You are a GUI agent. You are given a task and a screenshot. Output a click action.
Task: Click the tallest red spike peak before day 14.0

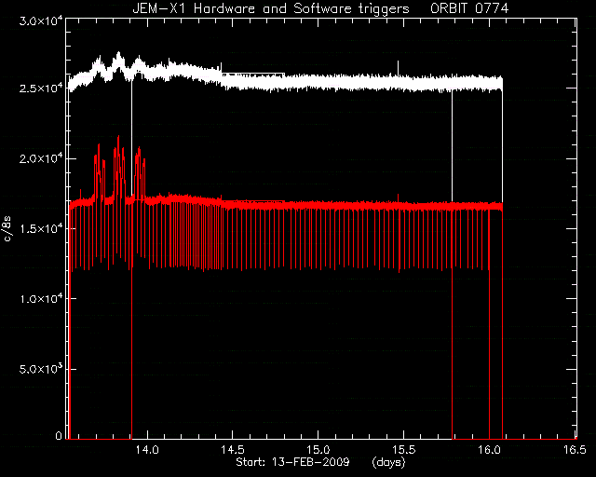point(118,137)
